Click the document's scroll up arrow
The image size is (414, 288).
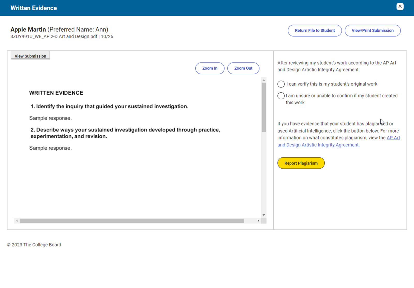pos(264,80)
